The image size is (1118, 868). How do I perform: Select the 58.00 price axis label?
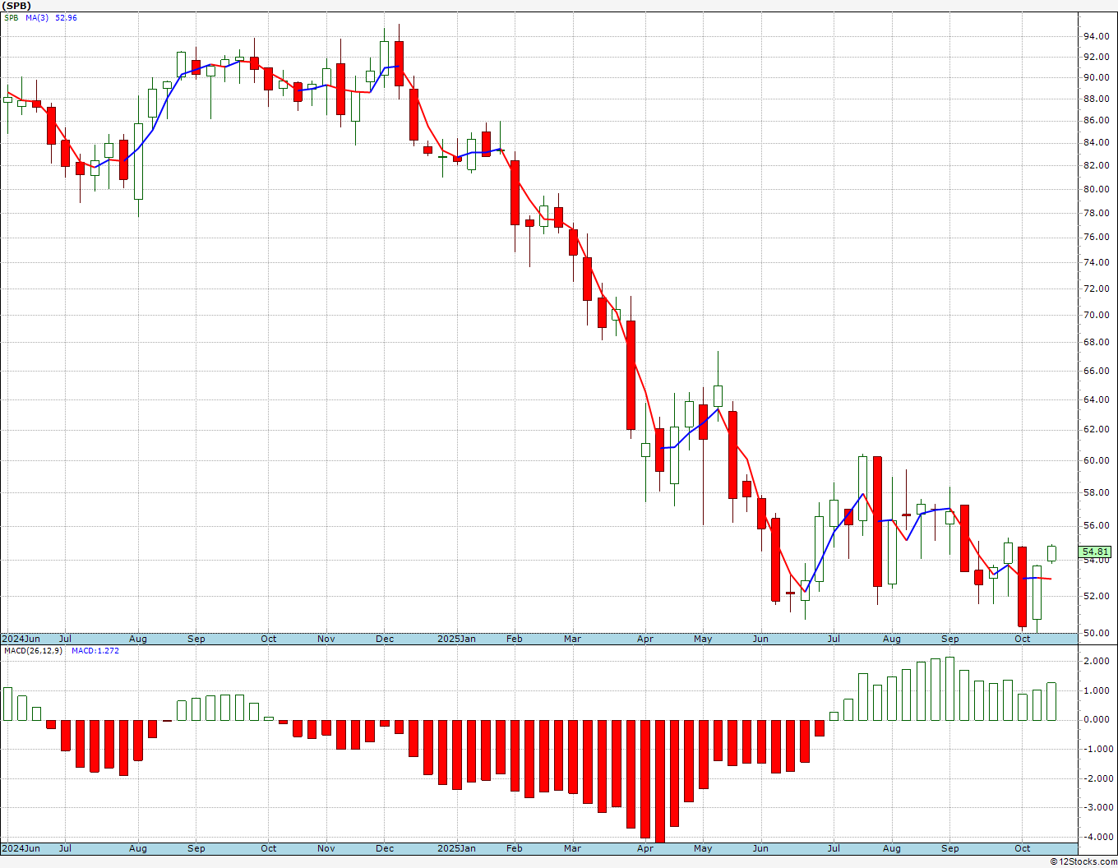tap(1096, 493)
